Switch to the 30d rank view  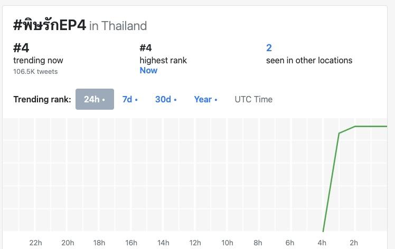tap(166, 99)
